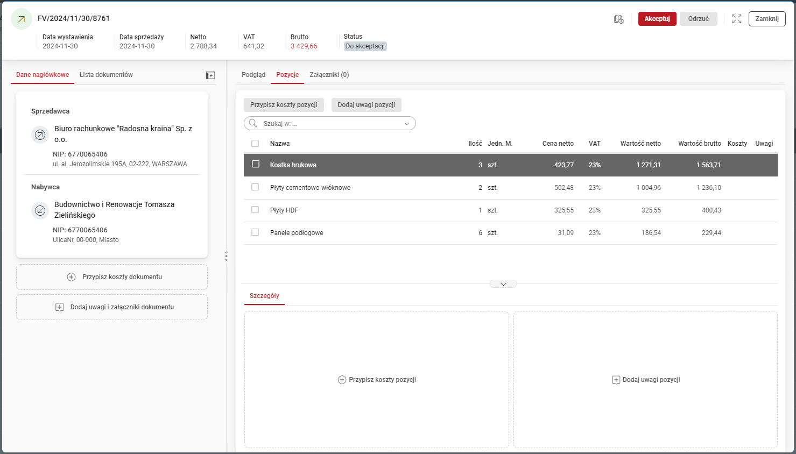Click the Dodaj uwagi pozycji toolbar button
Screen dimensions: 796x454
coord(367,105)
